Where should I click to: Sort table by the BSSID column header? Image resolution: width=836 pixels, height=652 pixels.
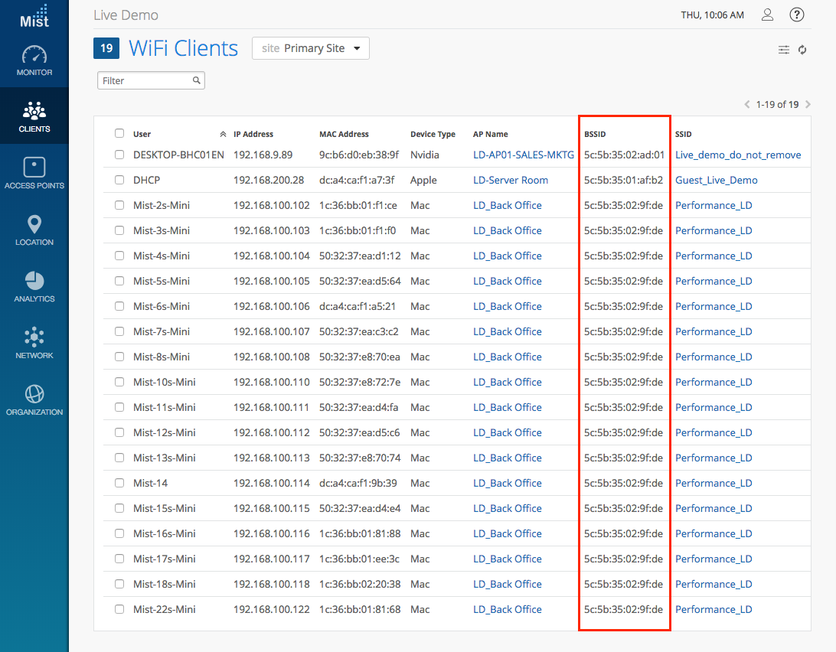(x=595, y=134)
